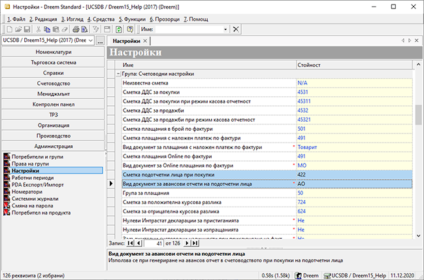The width and height of the screenshot is (424, 280).
Task: Close the Настройки tab
Action: click(x=145, y=41)
